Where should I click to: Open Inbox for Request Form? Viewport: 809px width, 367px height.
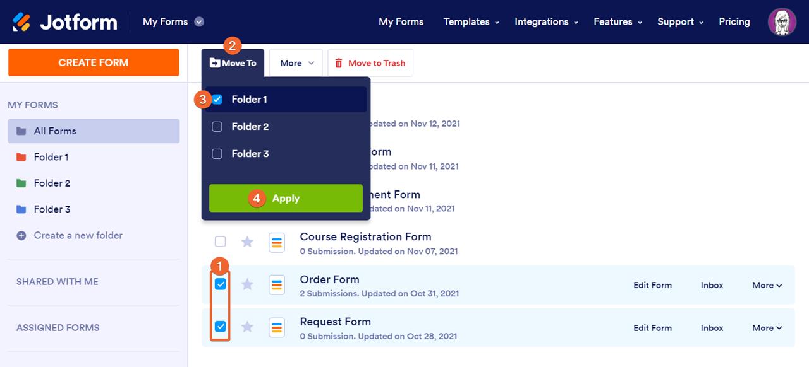pos(712,328)
